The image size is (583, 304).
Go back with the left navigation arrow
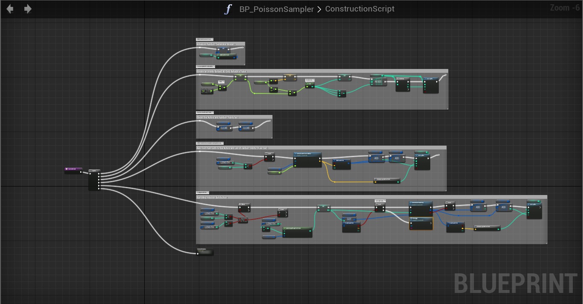point(10,9)
